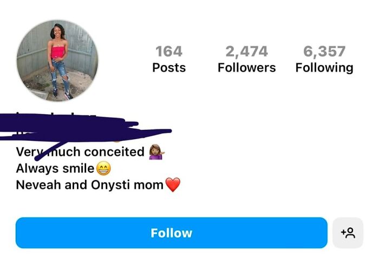Select the 'Very much conceited' bio line

(81, 152)
